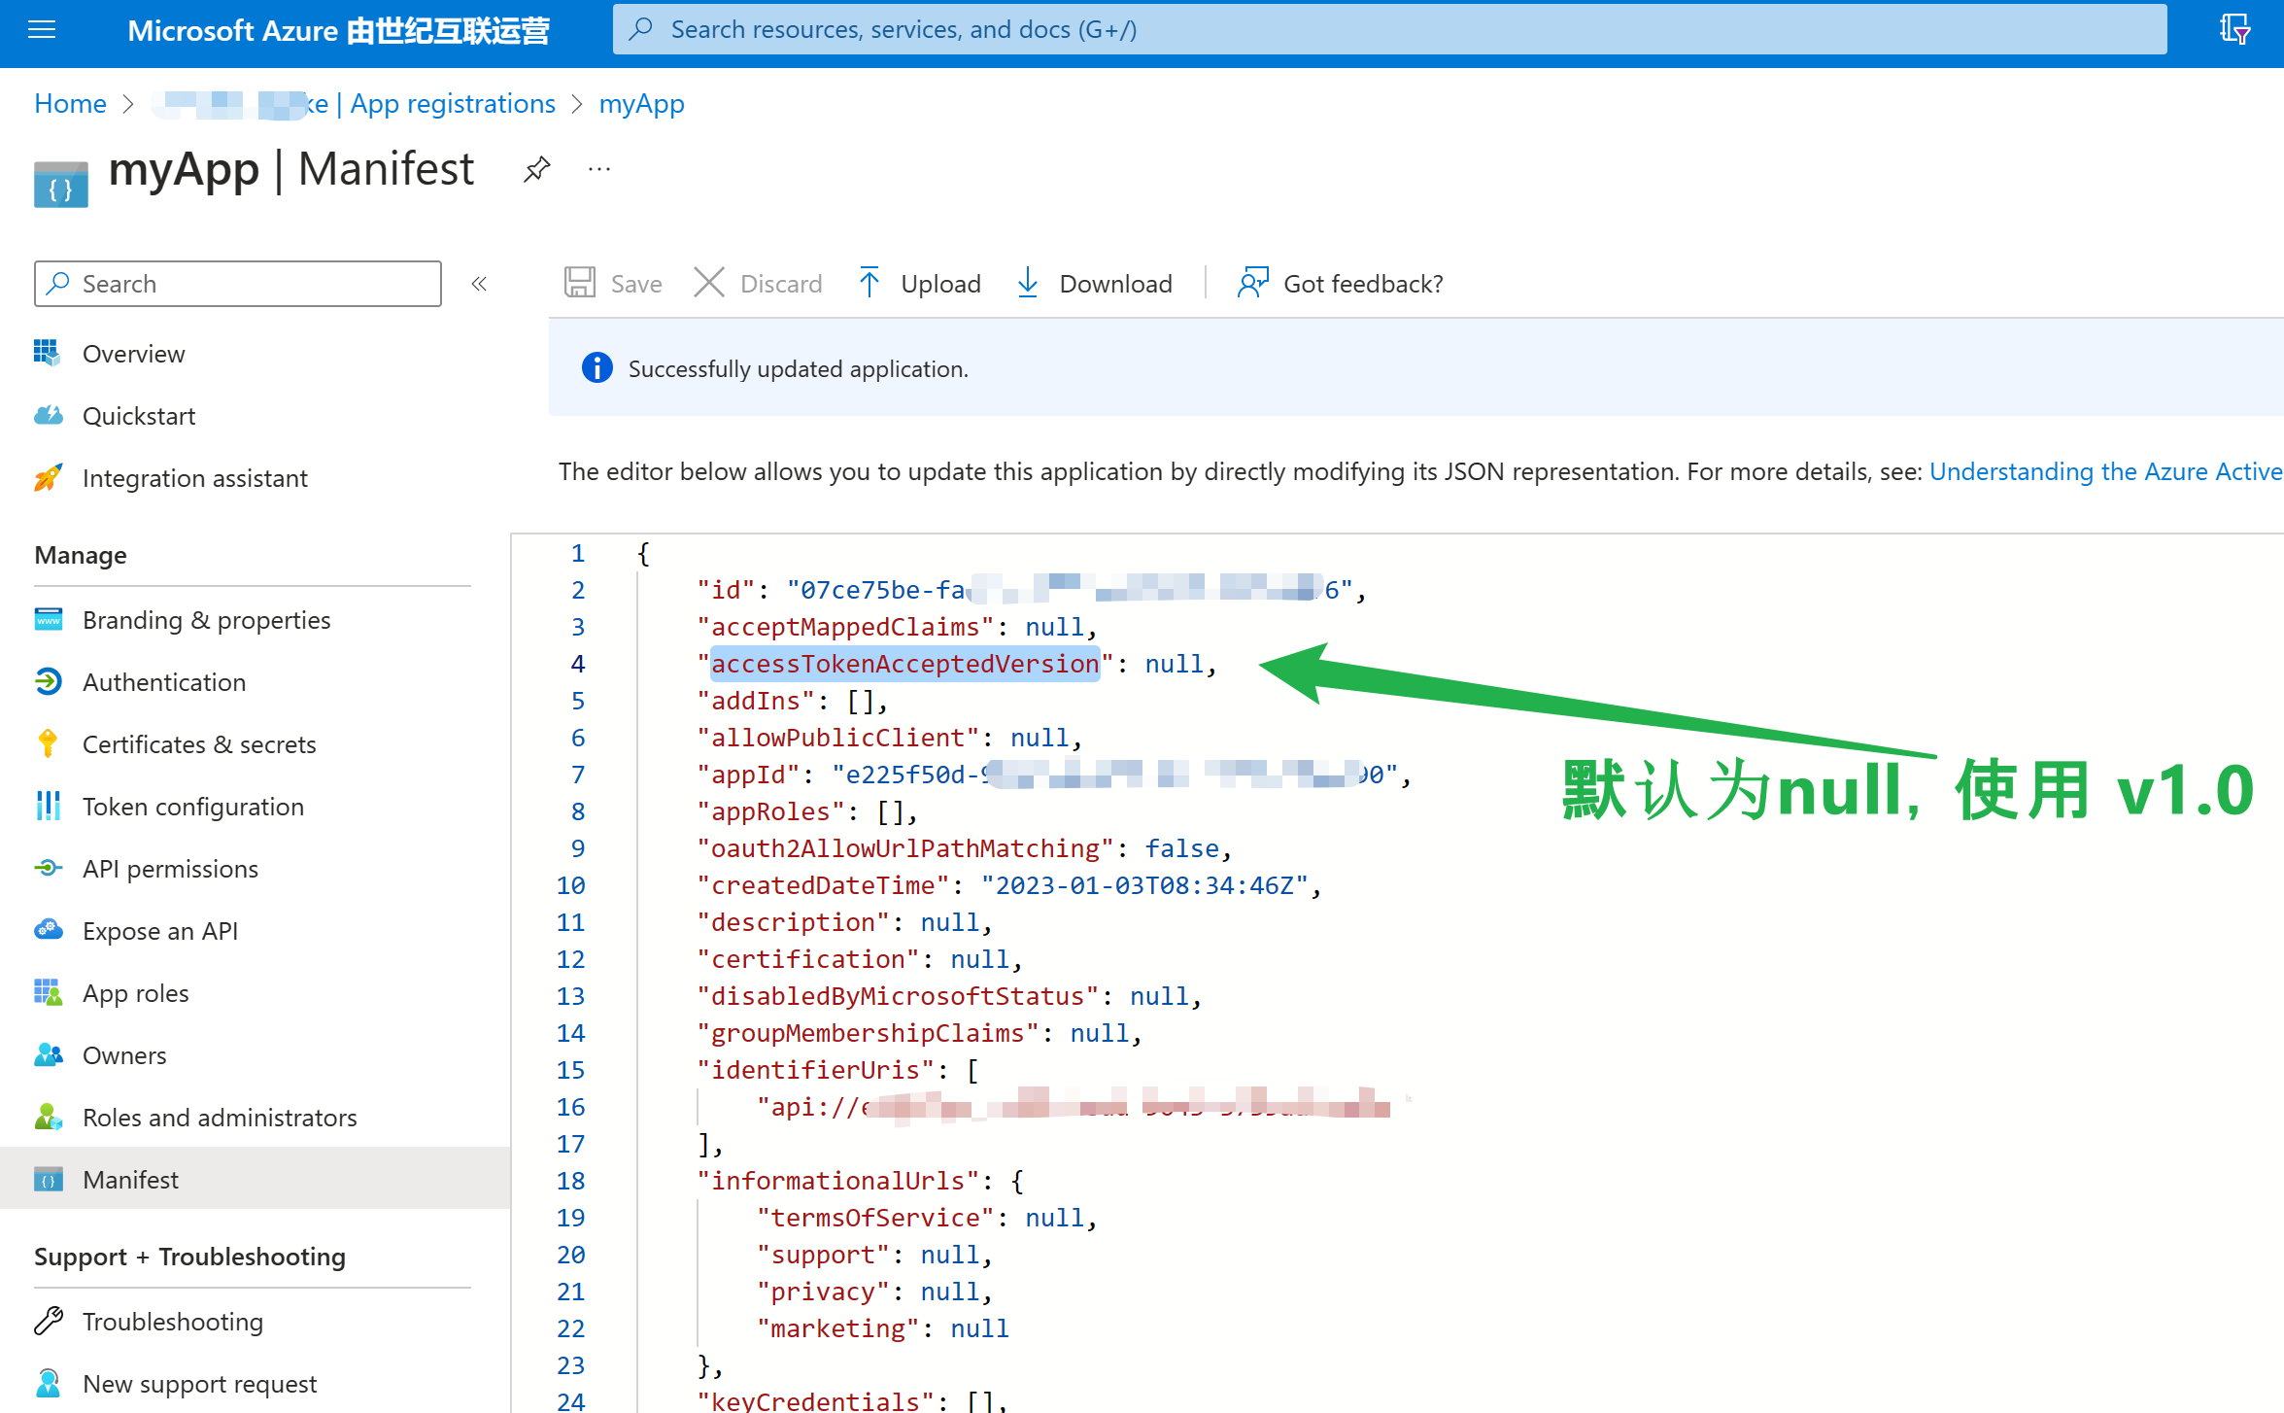Go to App roles section
Image resolution: width=2284 pixels, height=1413 pixels.
coord(136,993)
